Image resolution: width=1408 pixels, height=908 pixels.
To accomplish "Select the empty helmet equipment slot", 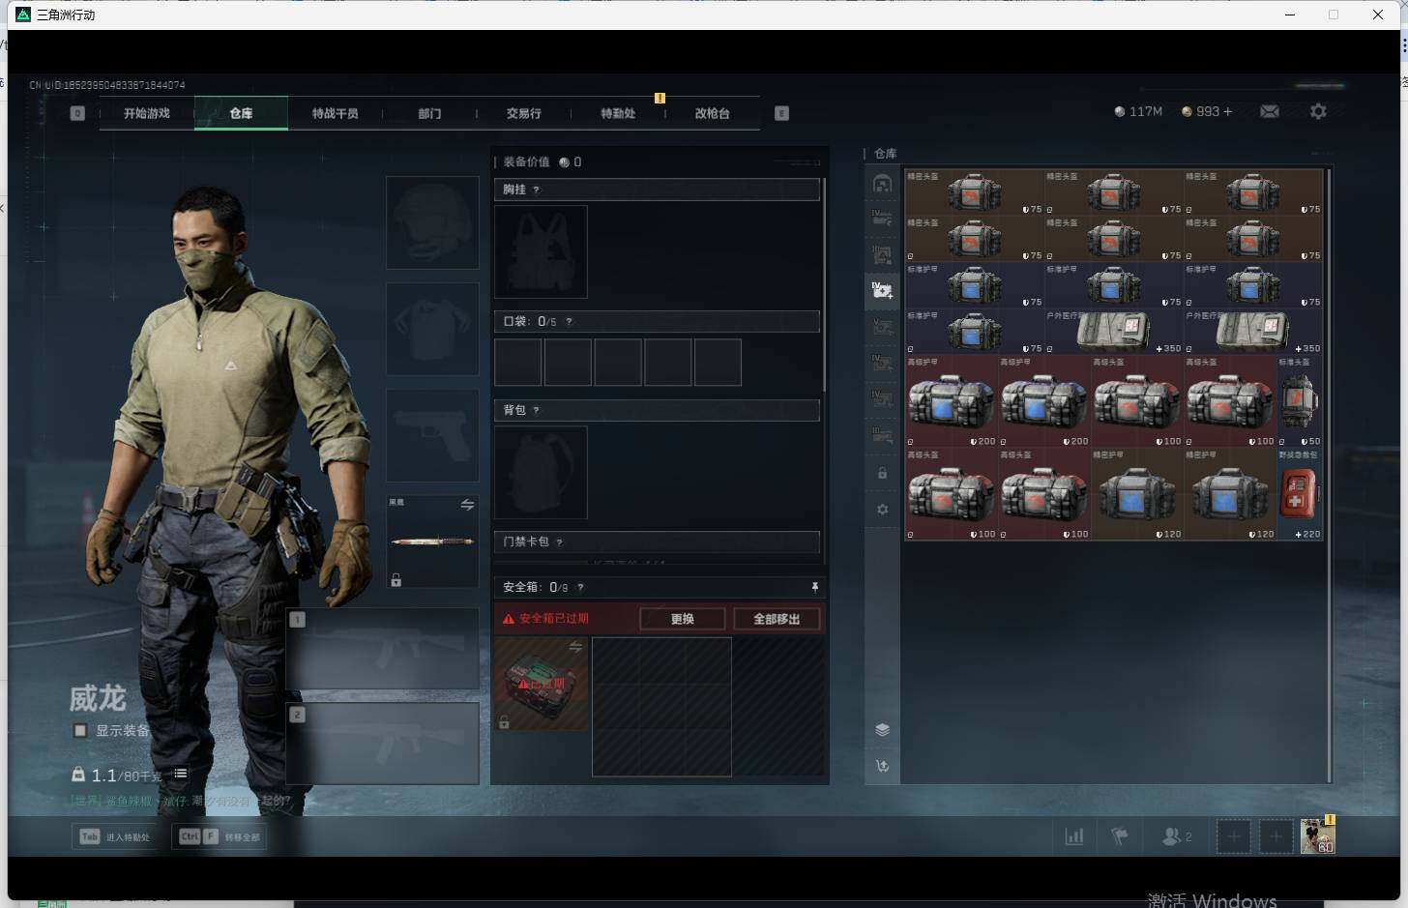I will tap(432, 222).
